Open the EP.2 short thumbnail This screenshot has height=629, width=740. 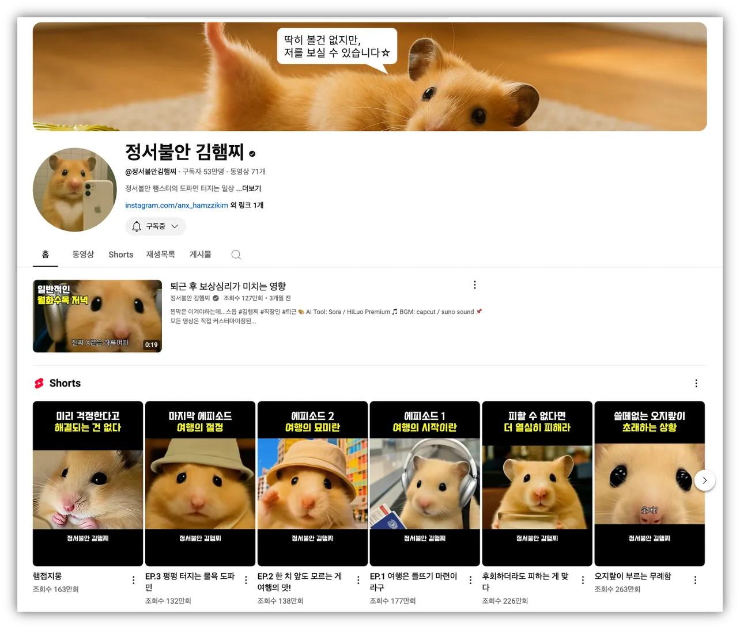[312, 483]
